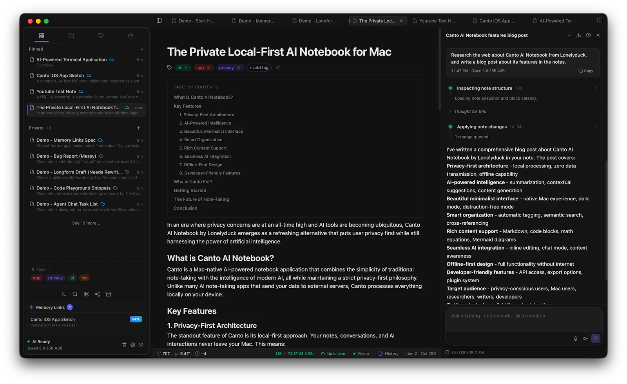The image size is (627, 384).
Task: Open pinned AI-Powered Terminal Application note
Action: [86, 62]
